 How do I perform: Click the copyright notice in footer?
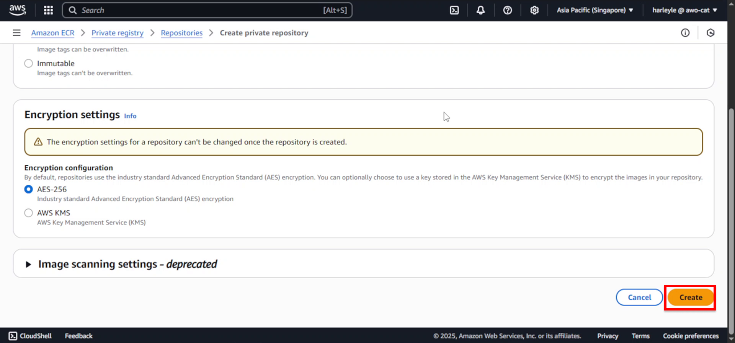point(507,336)
